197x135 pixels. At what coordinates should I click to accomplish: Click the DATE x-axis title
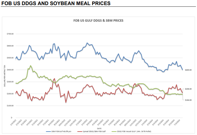pyautogui.click(x=99, y=129)
